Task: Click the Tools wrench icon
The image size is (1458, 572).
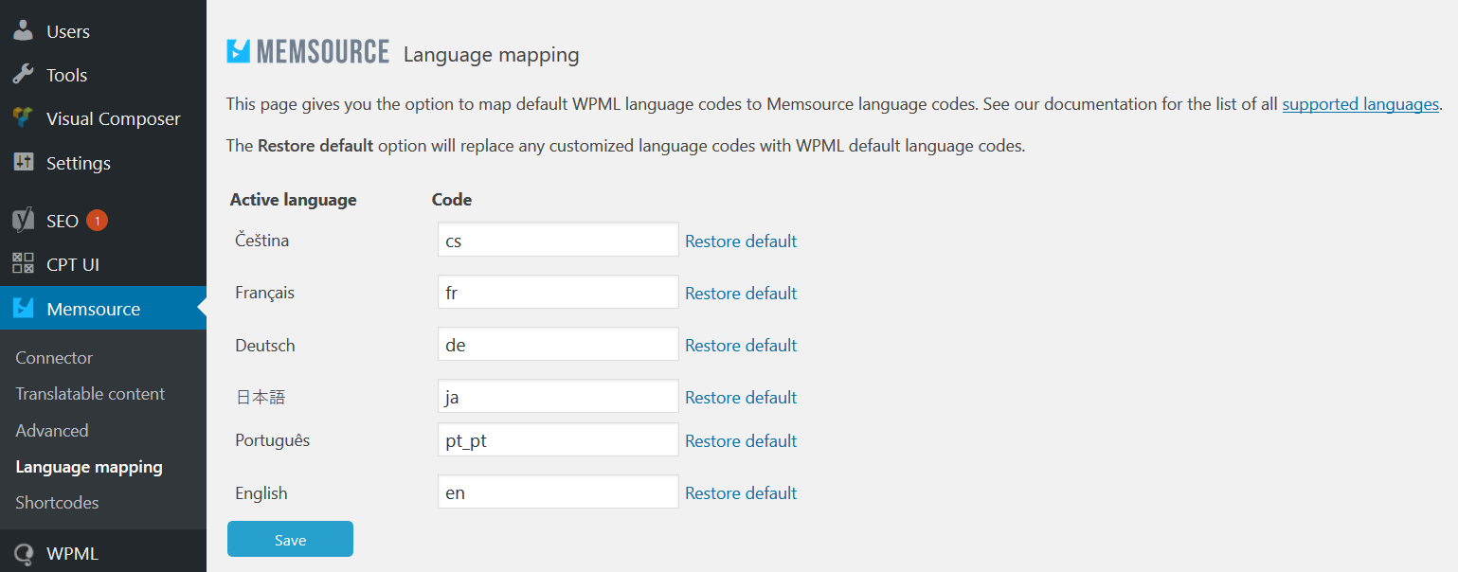Action: click(24, 74)
